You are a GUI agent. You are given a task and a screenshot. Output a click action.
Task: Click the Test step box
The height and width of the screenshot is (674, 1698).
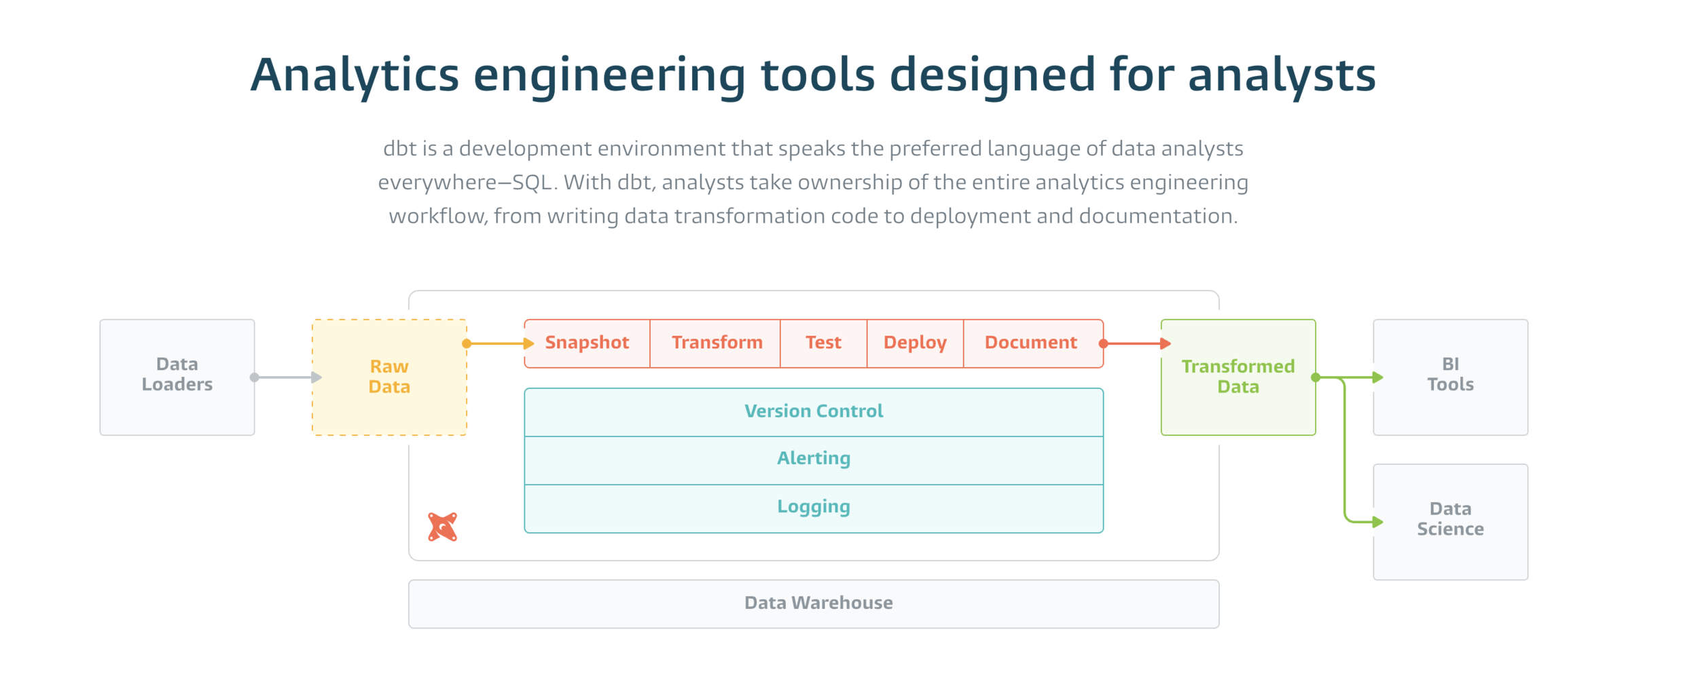823,343
